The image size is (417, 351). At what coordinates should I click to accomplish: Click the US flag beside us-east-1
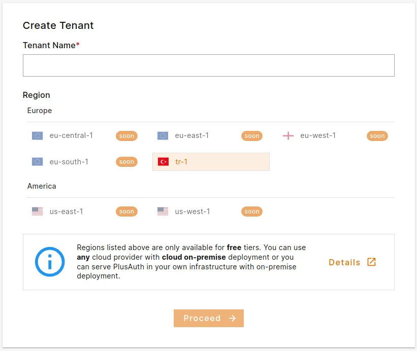(x=37, y=211)
